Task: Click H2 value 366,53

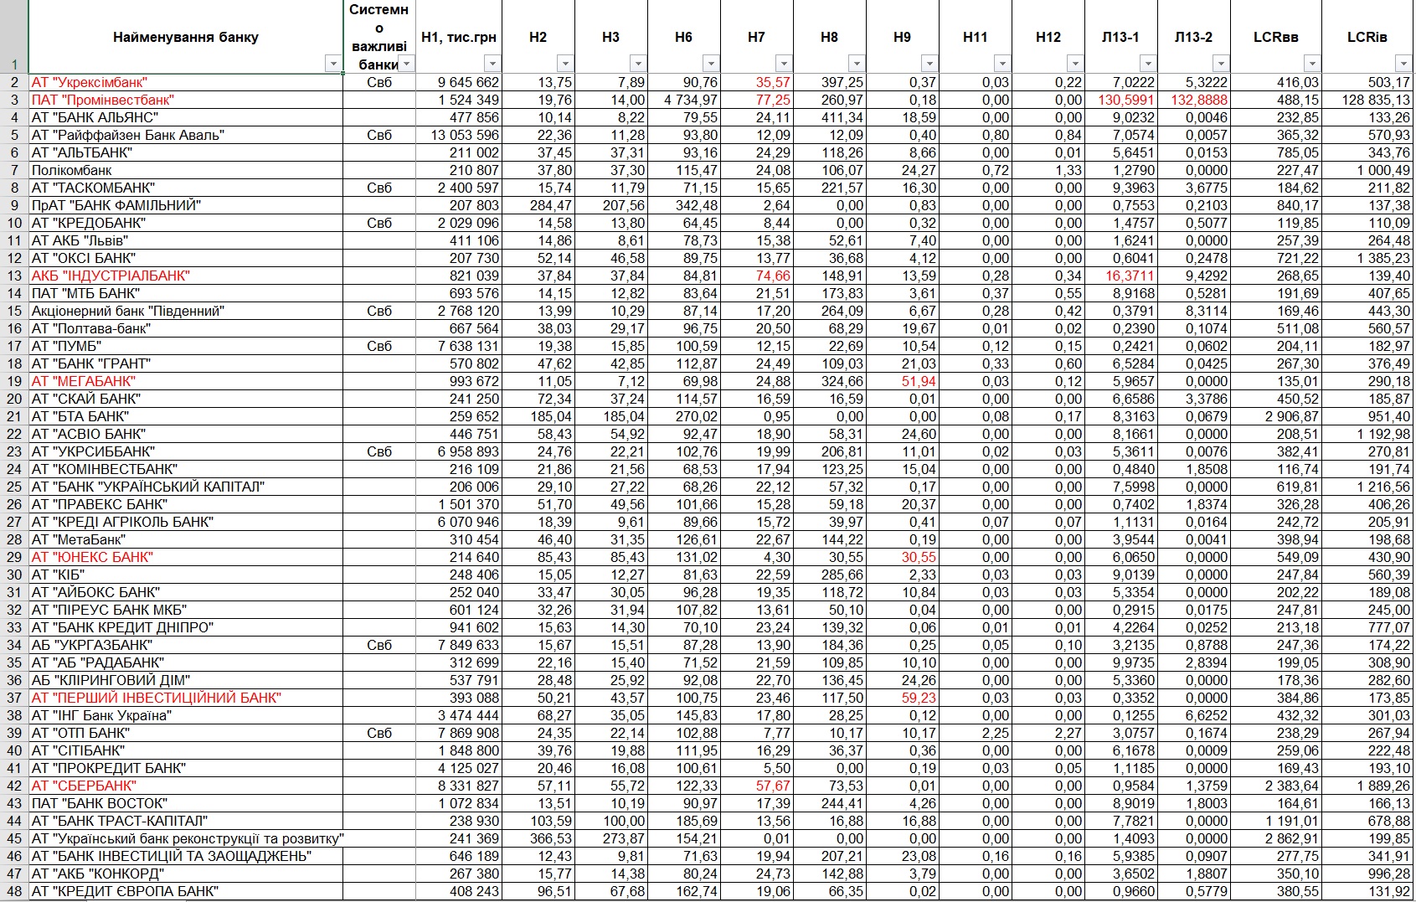Action: (538, 838)
